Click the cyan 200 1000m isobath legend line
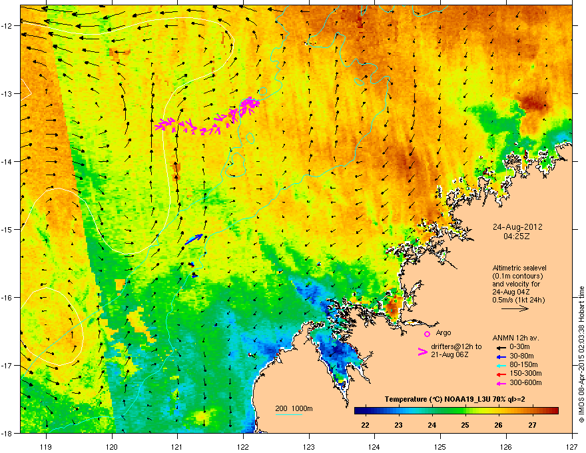Screen dimensions: 586x453 289,414
